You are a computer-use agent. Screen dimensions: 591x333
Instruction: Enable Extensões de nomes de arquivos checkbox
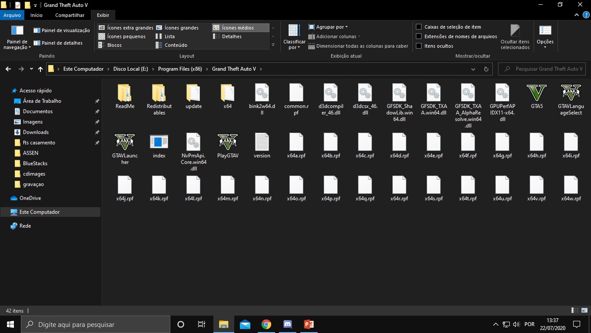click(x=419, y=36)
